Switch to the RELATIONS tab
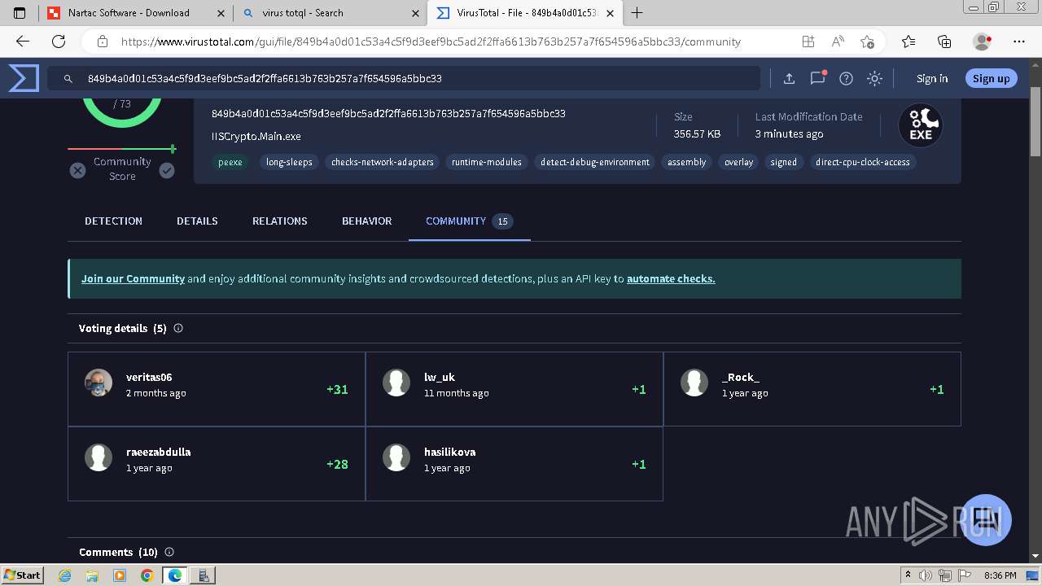Viewport: 1042px width, 586px height. 280,221
